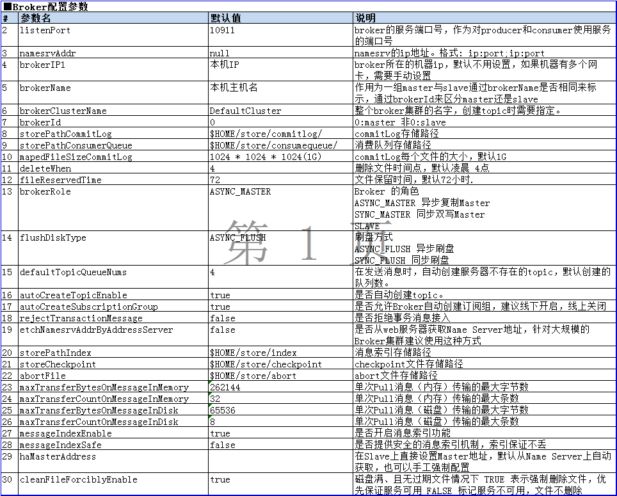Select the flushDiskType cell
The image size is (617, 496).
point(113,248)
